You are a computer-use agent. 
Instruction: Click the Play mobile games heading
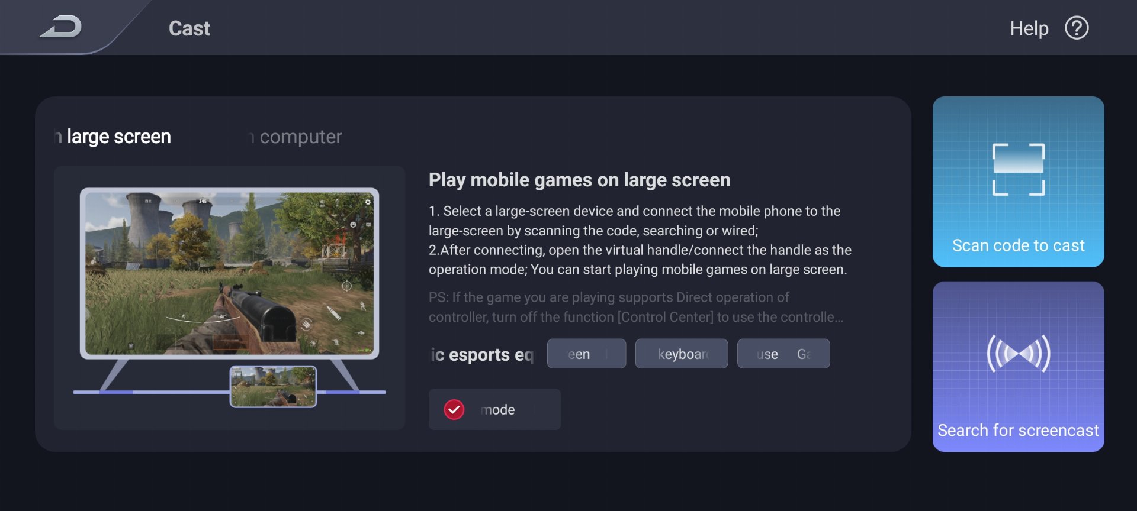pyautogui.click(x=579, y=180)
